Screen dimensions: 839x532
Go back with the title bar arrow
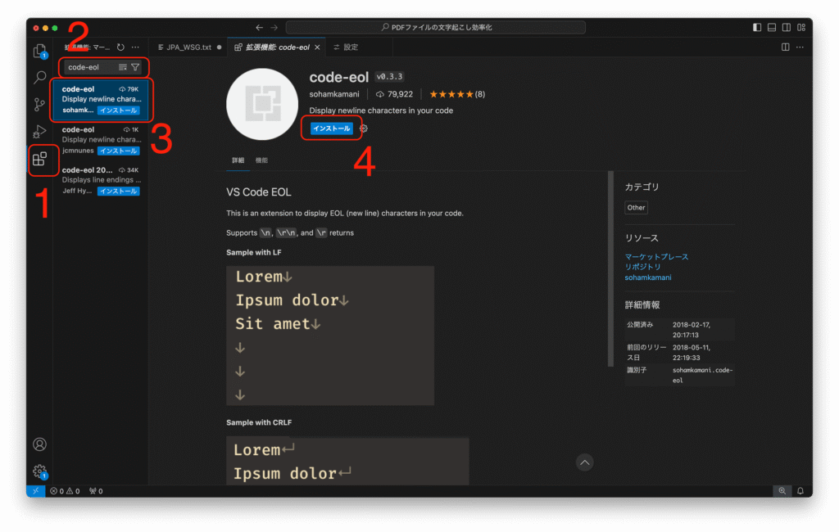[x=260, y=27]
